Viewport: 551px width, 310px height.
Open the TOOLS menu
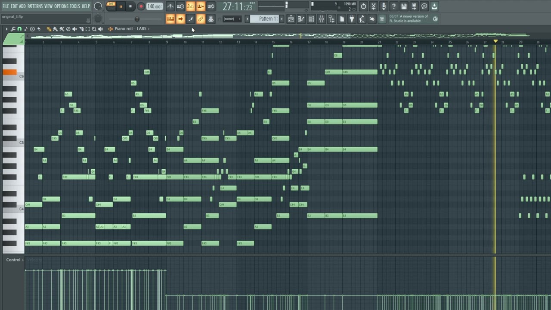pyautogui.click(x=75, y=6)
